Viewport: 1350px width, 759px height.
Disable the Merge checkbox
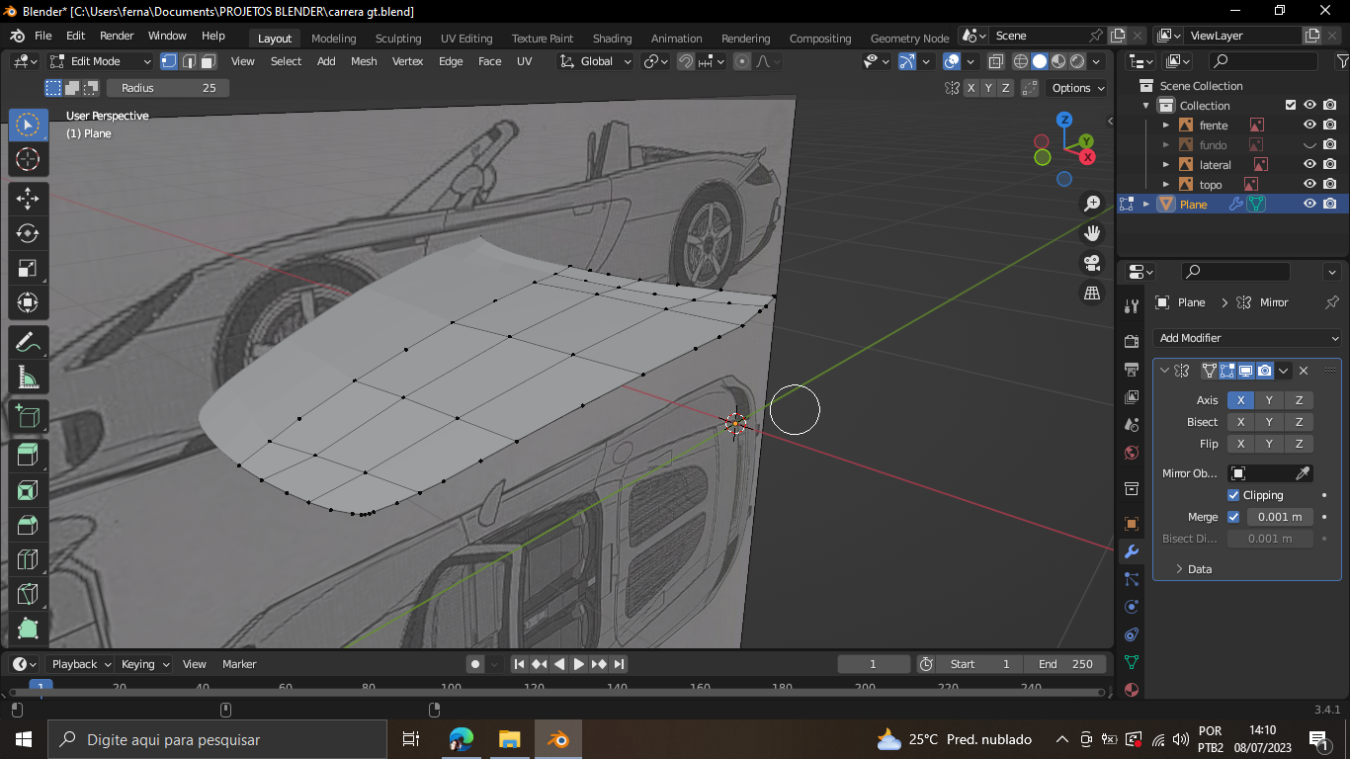click(x=1233, y=517)
